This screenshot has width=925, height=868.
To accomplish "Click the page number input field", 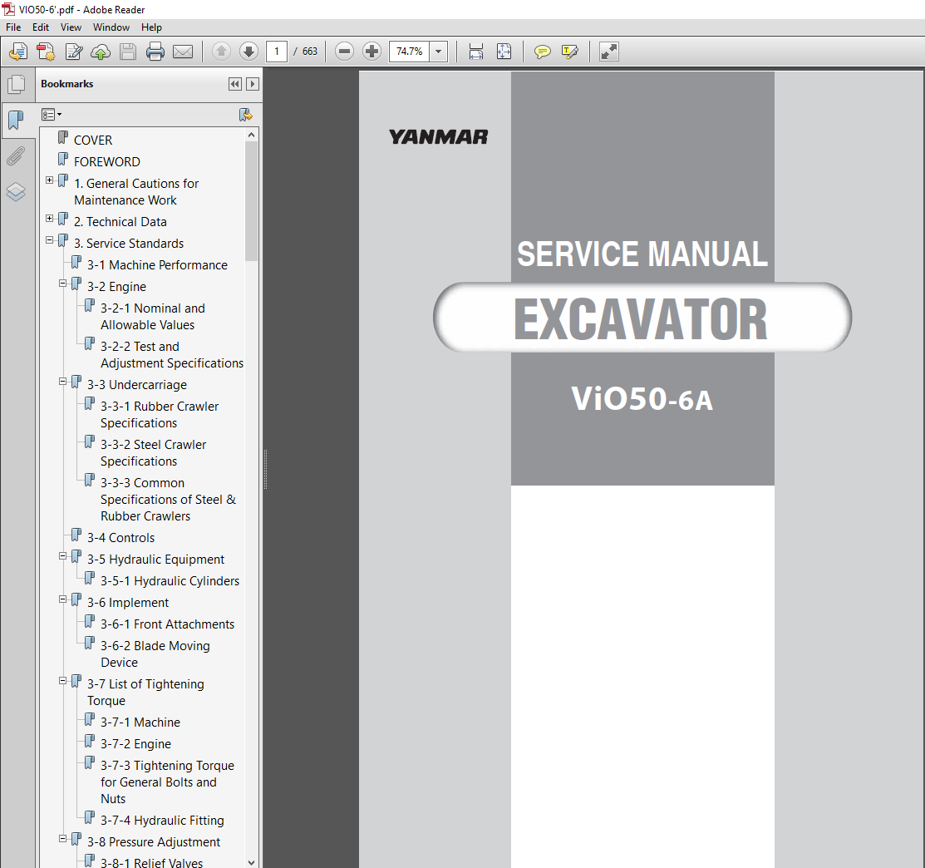I will (277, 52).
